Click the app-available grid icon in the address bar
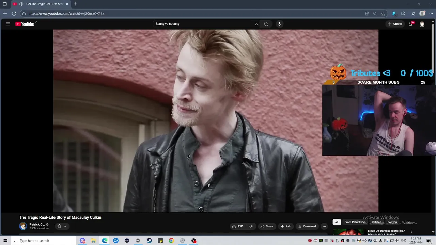The width and height of the screenshot is (436, 245). (367, 14)
